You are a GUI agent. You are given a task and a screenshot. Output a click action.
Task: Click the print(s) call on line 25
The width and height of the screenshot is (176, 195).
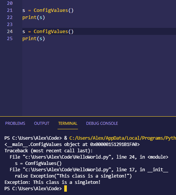click(x=33, y=39)
